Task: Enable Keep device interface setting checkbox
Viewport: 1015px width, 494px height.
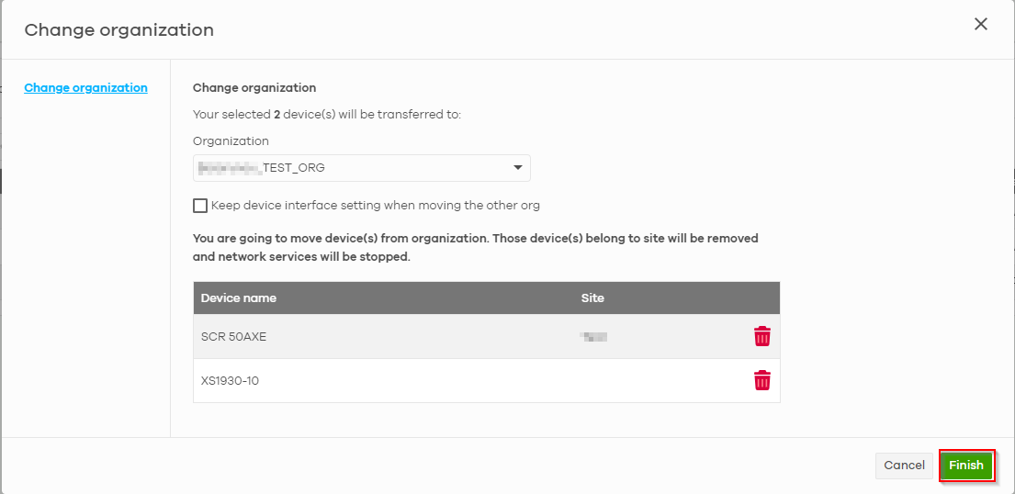Action: tap(200, 206)
